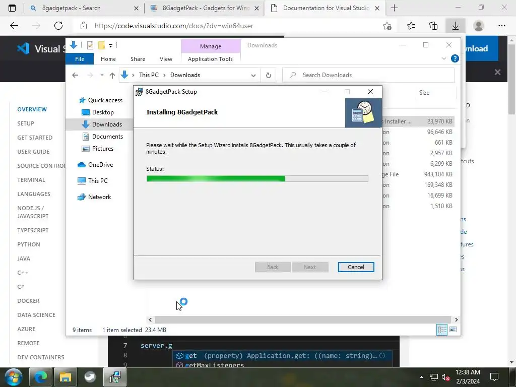
Task: Click the Search Downloads field
Action: click(368, 75)
